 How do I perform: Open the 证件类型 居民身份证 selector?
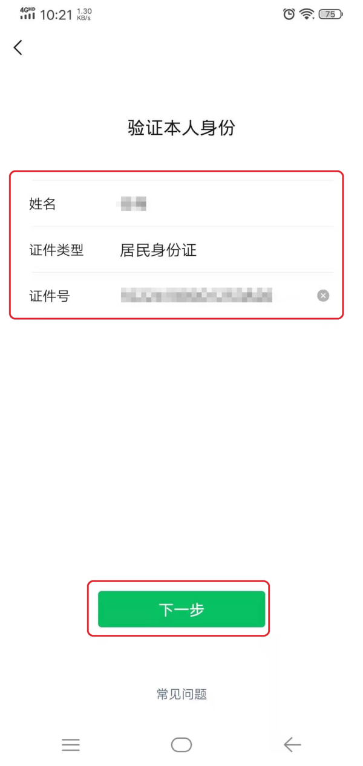click(181, 250)
